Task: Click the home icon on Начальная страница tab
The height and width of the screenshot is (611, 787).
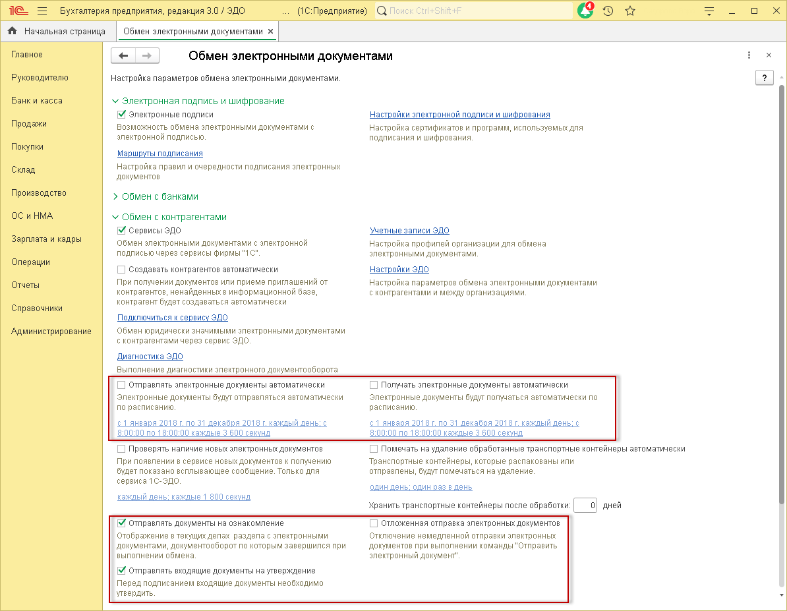Action: pyautogui.click(x=13, y=31)
